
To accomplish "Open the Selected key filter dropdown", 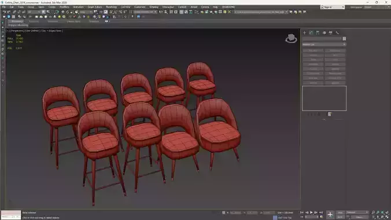I will pyautogui.click(x=357, y=212).
